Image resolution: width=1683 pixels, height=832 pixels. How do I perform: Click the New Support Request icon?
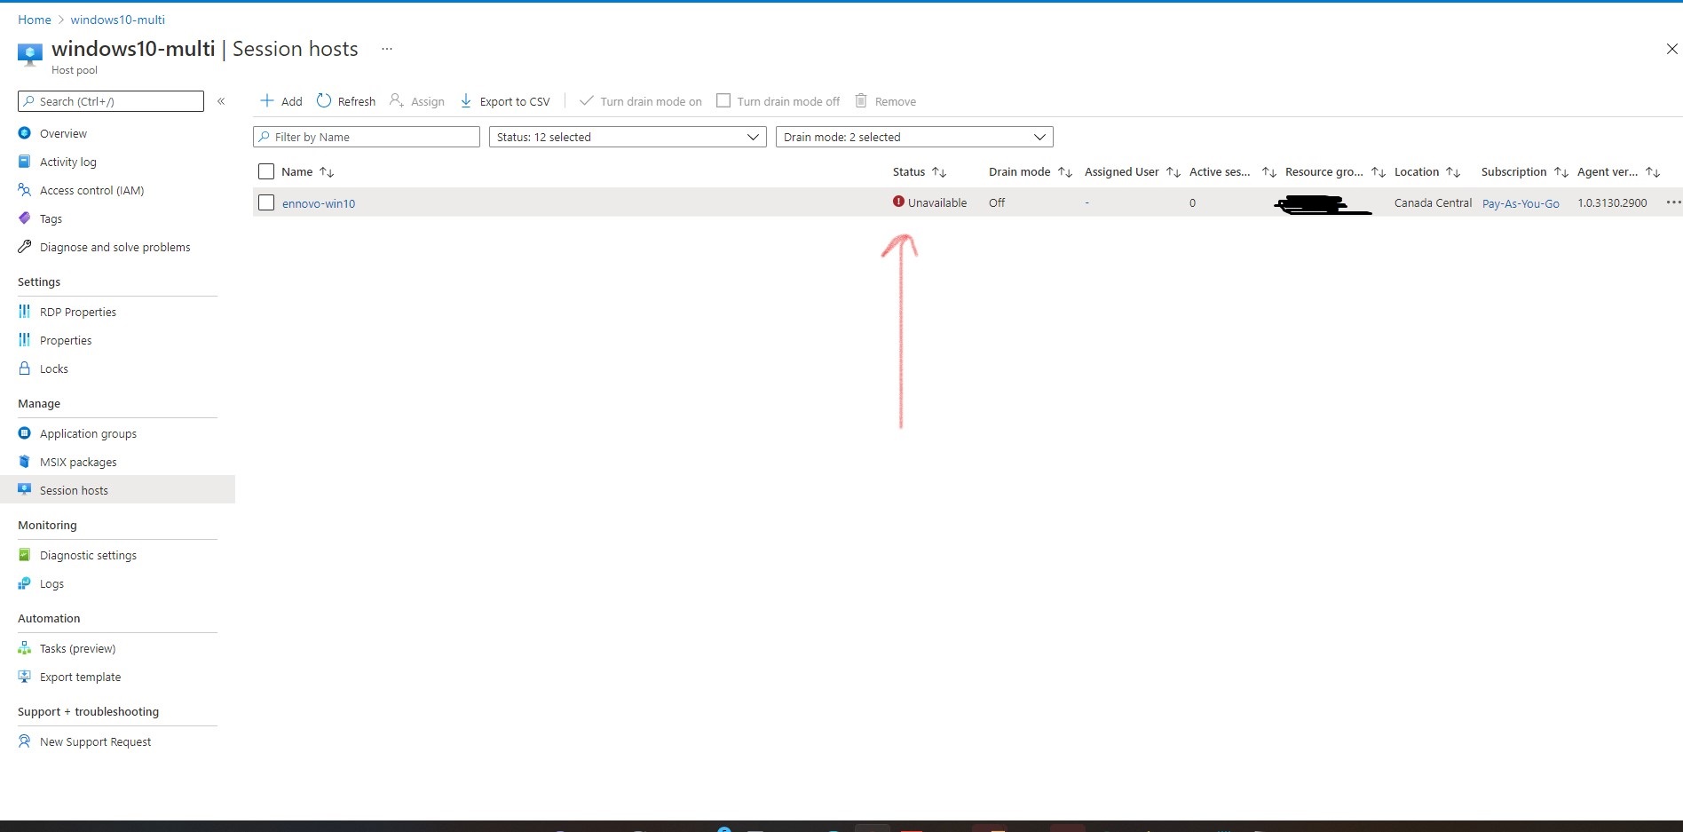25,741
